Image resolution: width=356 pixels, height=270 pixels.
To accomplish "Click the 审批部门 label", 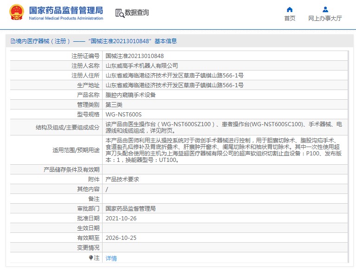I will click(88, 208).
